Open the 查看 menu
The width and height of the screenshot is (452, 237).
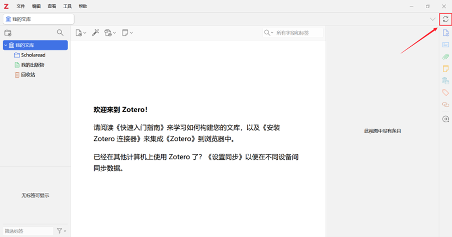pyautogui.click(x=52, y=7)
